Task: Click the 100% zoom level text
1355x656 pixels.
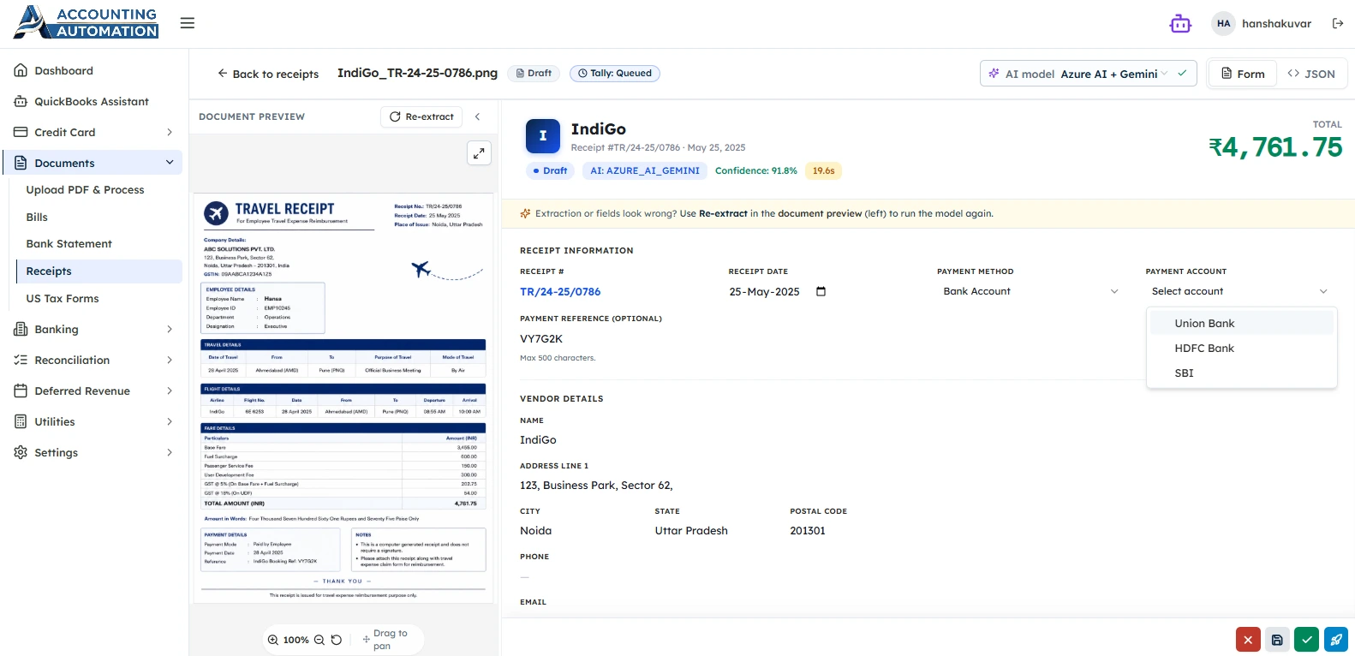Action: [x=296, y=640]
